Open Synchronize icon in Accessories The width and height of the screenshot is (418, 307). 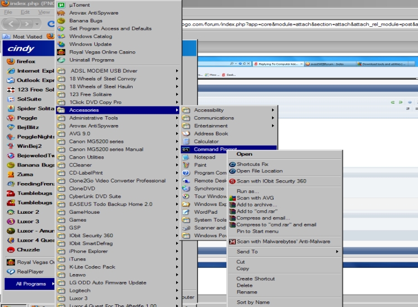click(x=186, y=189)
